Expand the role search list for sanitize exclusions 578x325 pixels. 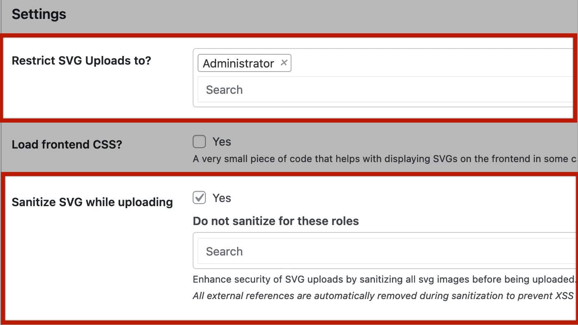pos(329,251)
